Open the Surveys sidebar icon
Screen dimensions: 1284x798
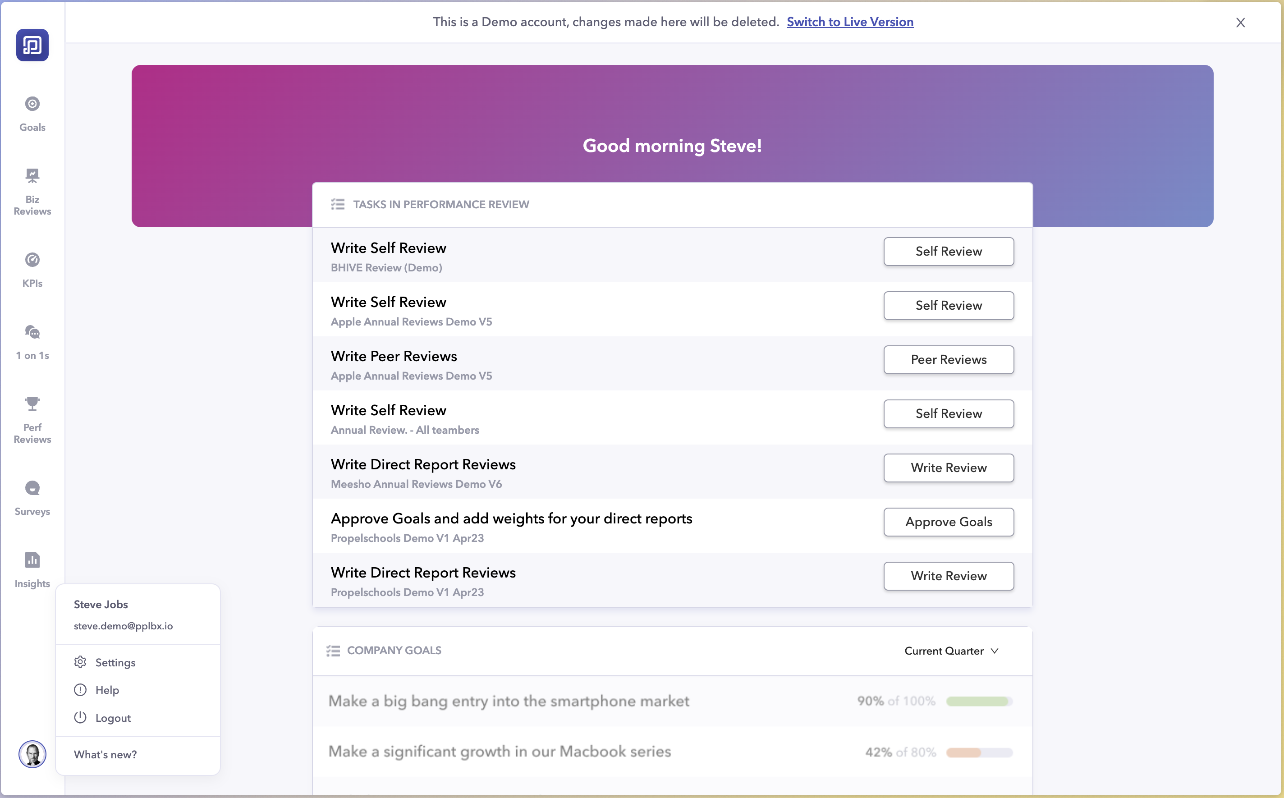pos(32,488)
